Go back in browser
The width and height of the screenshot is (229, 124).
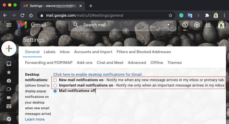pos(5,15)
